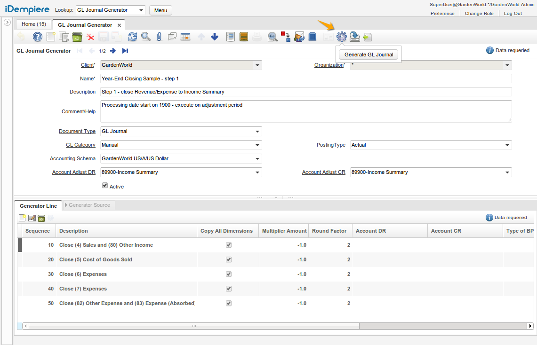
Task: Switch to the Home (15) tab
Action: tap(34, 24)
